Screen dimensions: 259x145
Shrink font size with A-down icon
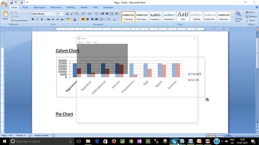coord(72,14)
